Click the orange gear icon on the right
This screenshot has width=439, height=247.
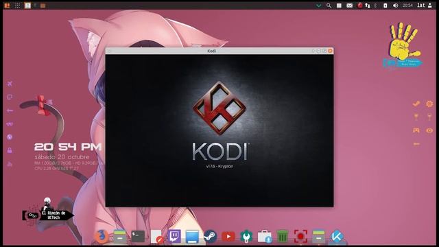click(429, 104)
